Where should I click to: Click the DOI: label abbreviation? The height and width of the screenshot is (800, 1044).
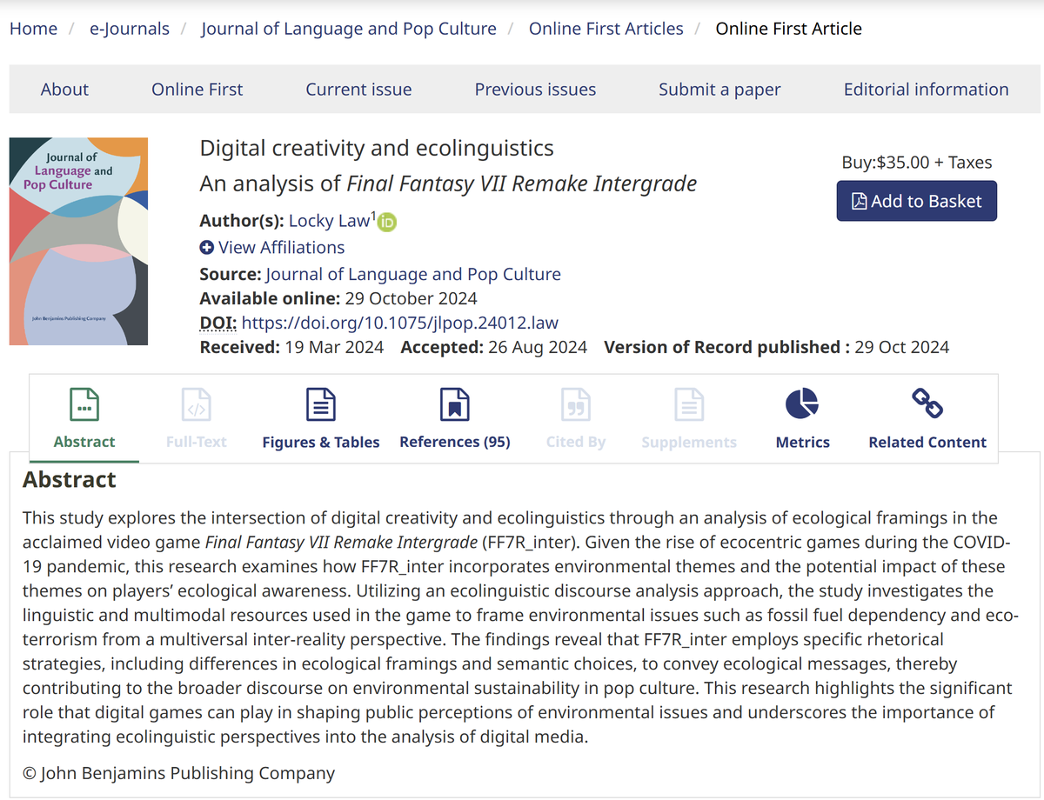[x=218, y=323]
